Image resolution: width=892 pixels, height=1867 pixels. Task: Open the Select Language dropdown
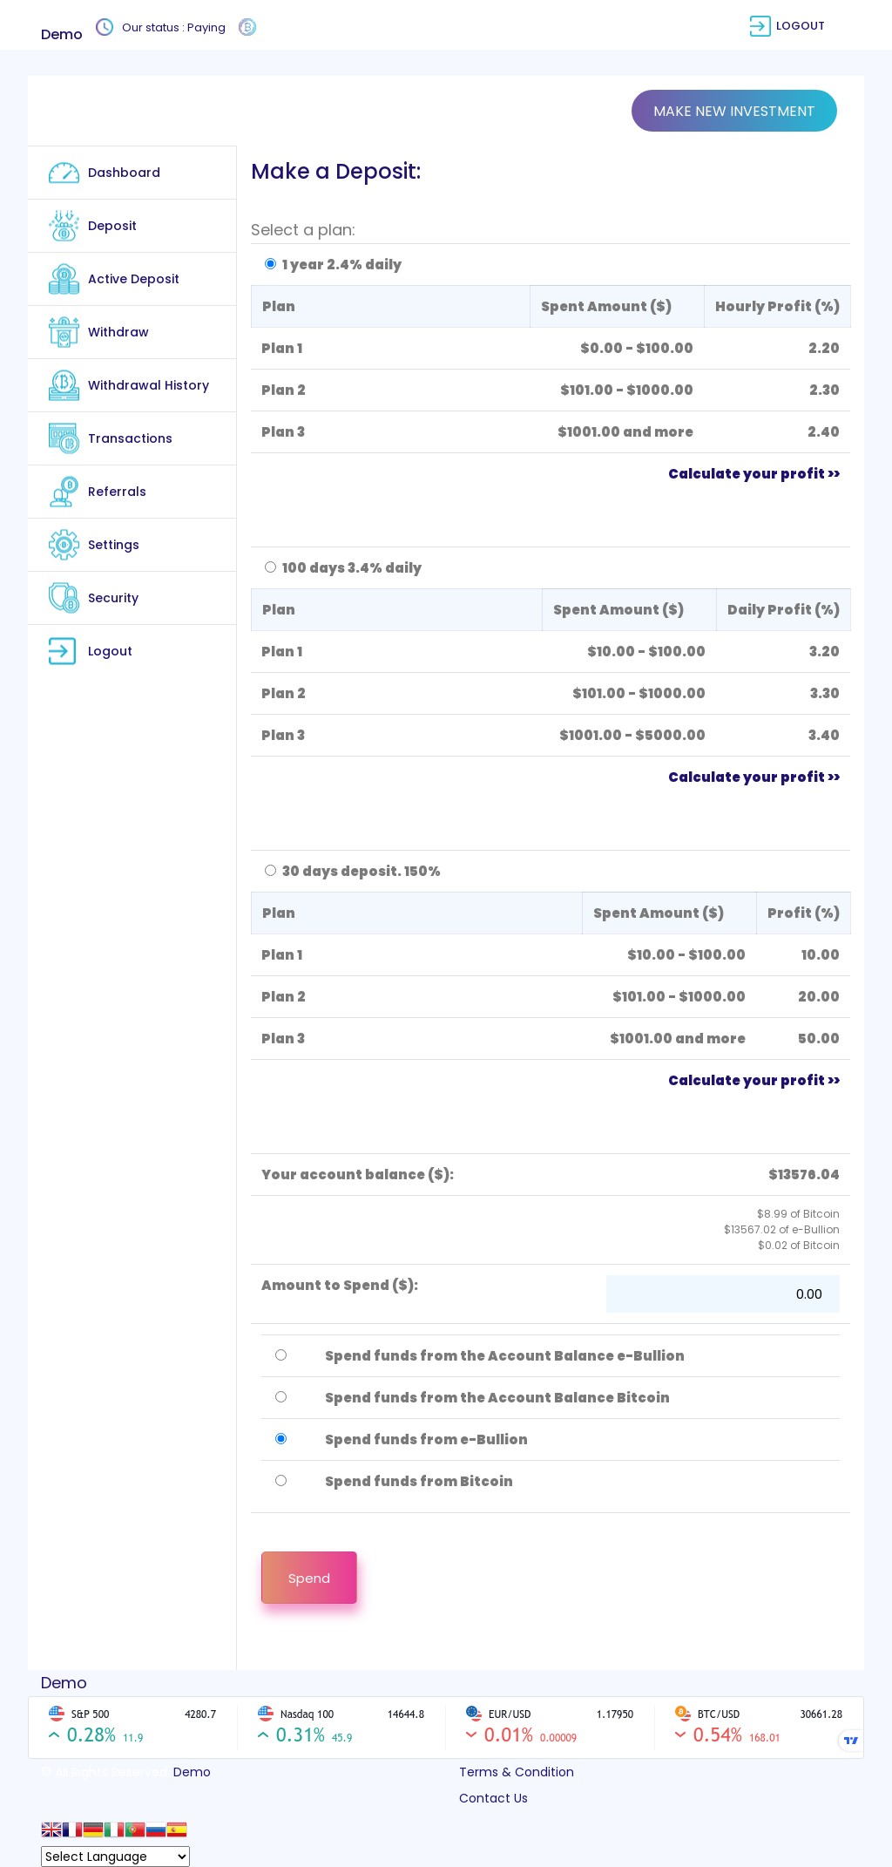click(115, 1857)
